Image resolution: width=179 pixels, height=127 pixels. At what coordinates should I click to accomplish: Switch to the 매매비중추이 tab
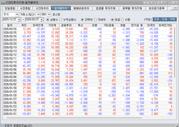[x=81, y=8]
